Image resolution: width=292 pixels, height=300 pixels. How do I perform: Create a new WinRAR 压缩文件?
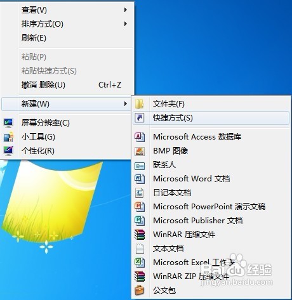point(211,235)
